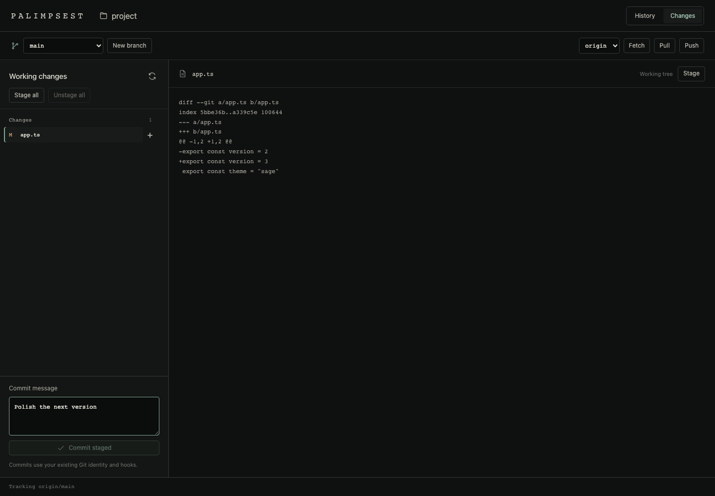Click the branch icon beside main
The height and width of the screenshot is (496, 715).
(15, 46)
